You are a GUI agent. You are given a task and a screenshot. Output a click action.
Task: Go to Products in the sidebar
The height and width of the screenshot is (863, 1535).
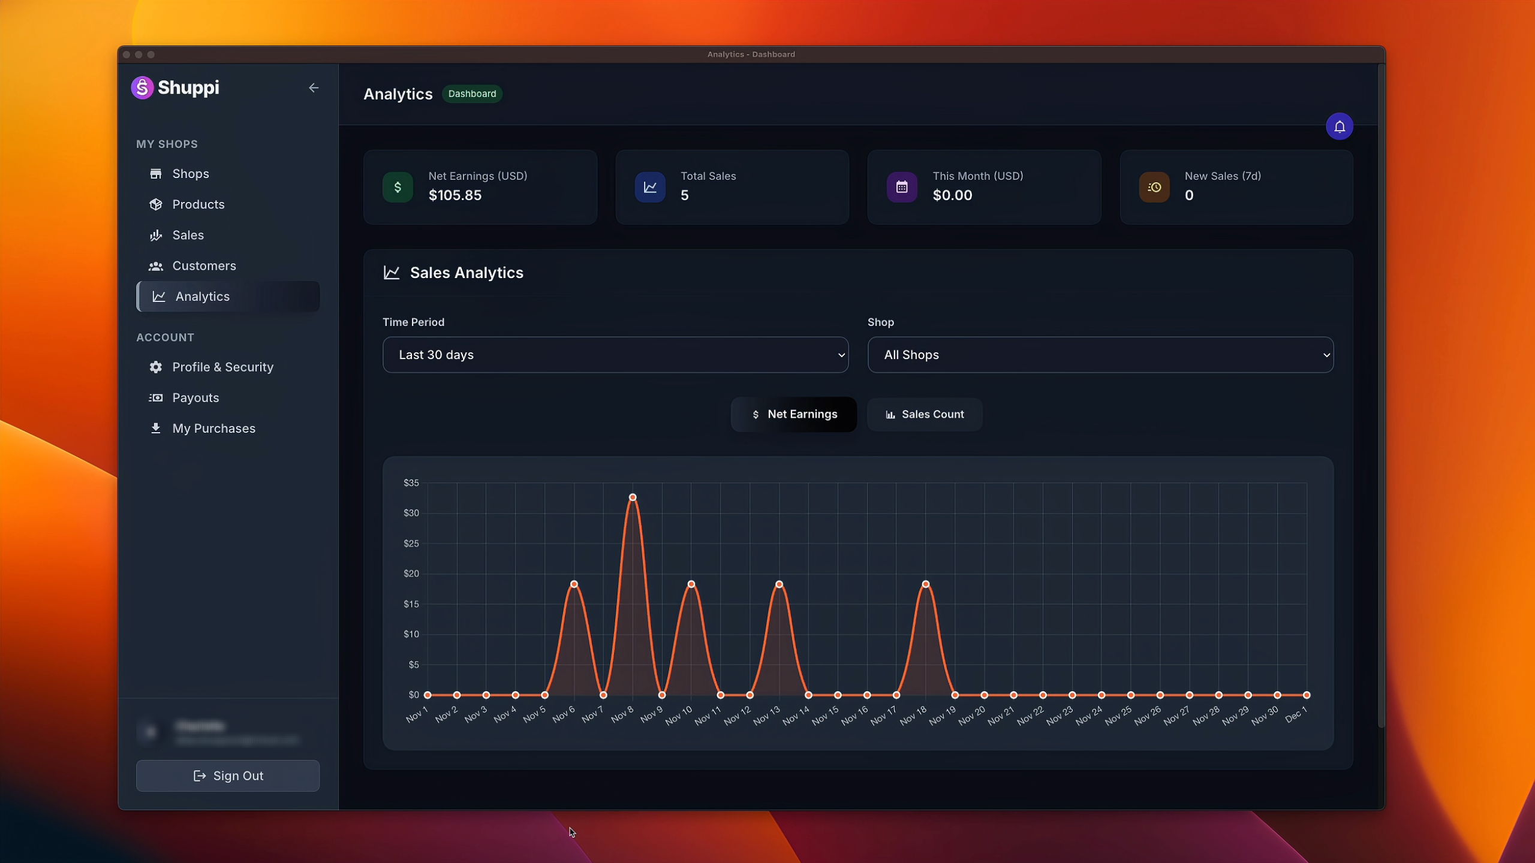tap(198, 204)
